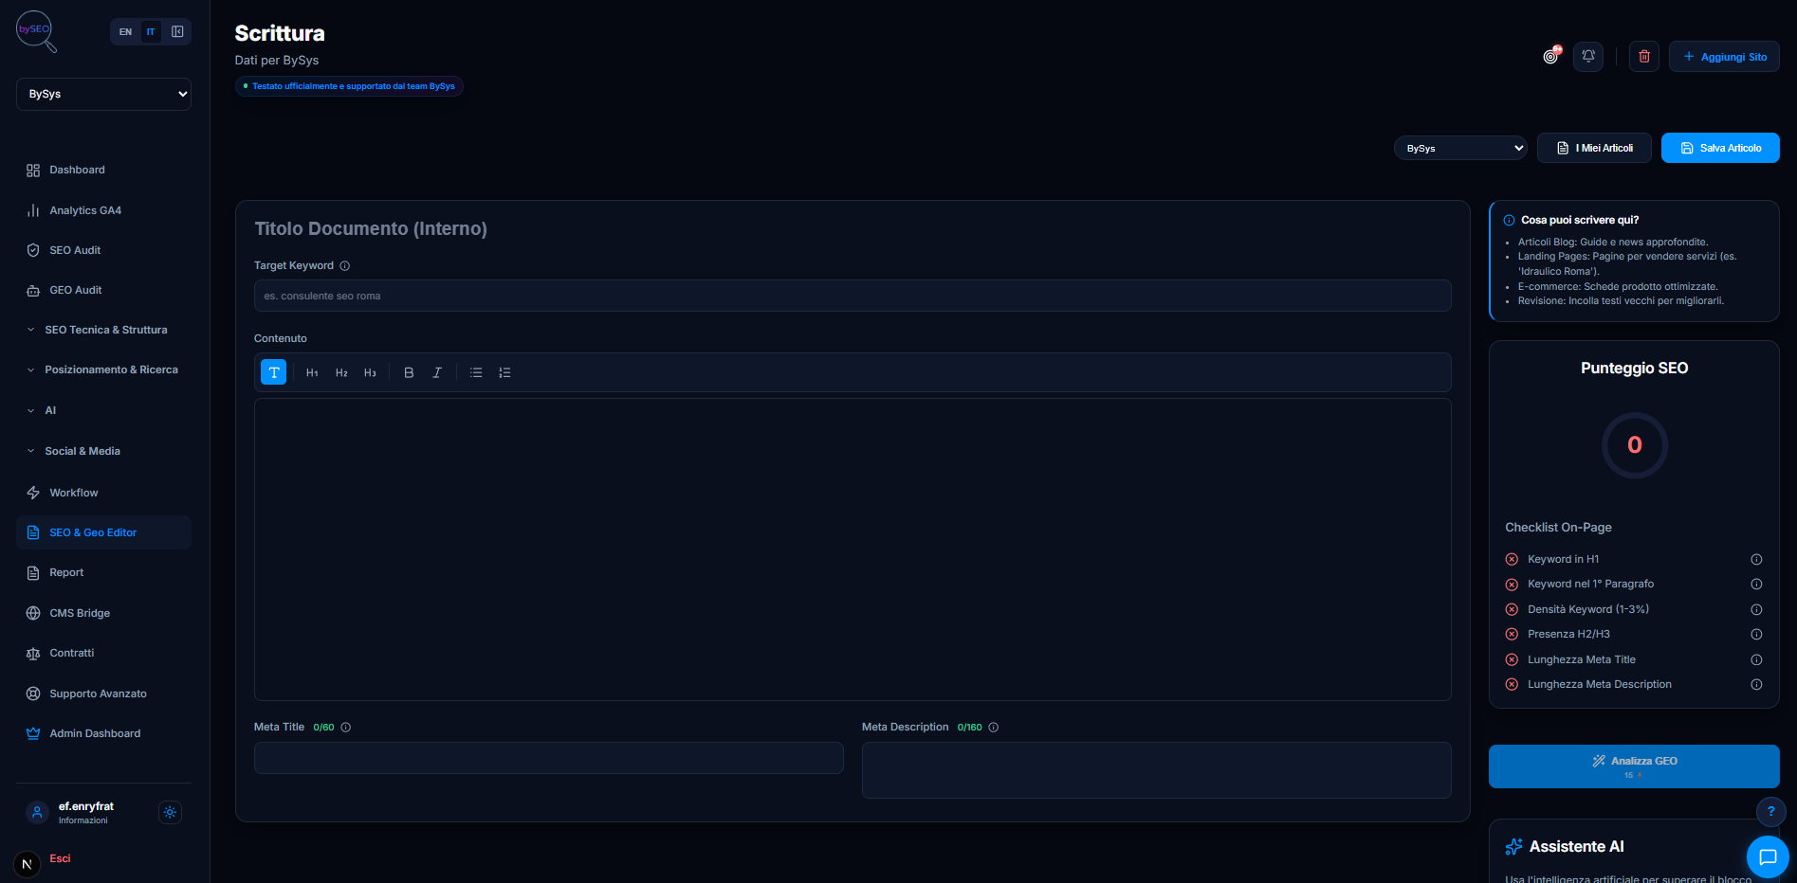Show info for Lunghezza Meta Description check
The width and height of the screenshot is (1797, 883).
coord(1756,685)
